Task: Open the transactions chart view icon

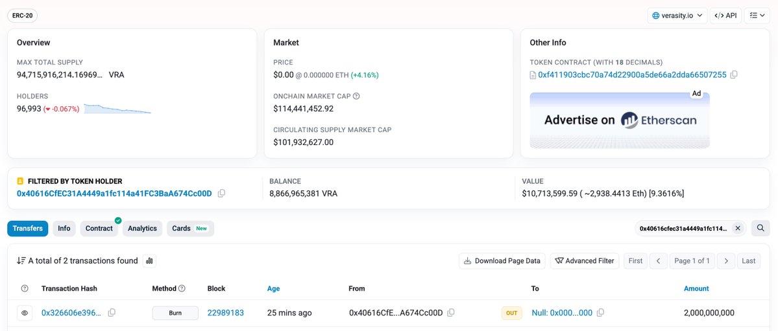Action: tap(149, 260)
